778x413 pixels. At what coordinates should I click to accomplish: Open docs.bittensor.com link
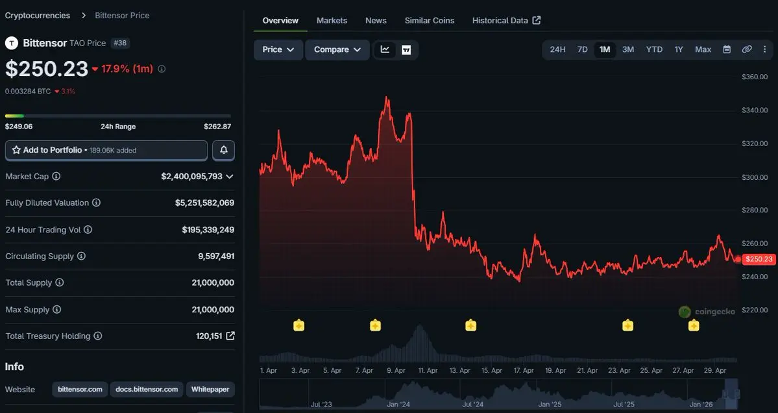pyautogui.click(x=147, y=389)
